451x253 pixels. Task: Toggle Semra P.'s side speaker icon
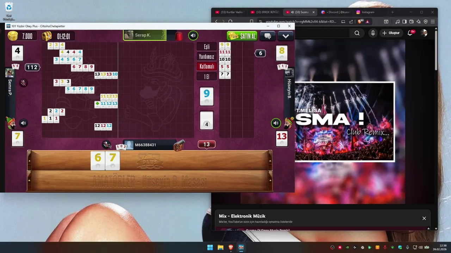(x=23, y=123)
